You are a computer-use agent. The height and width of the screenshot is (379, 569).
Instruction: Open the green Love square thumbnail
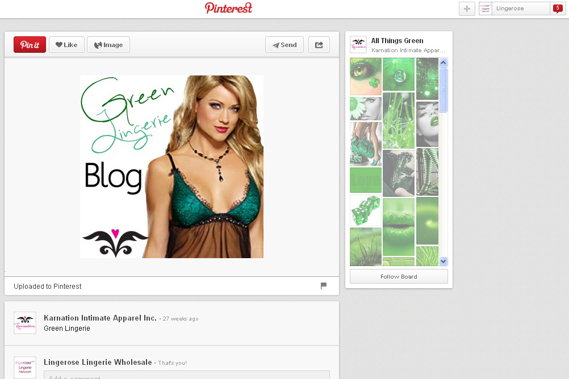[x=366, y=180]
